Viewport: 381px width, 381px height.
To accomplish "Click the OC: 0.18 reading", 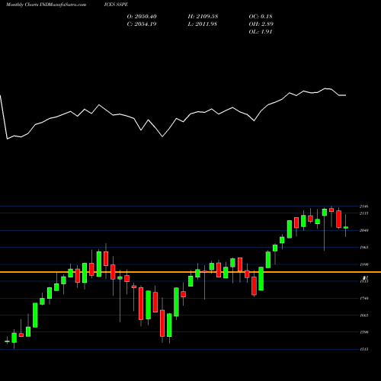I will point(261,17).
